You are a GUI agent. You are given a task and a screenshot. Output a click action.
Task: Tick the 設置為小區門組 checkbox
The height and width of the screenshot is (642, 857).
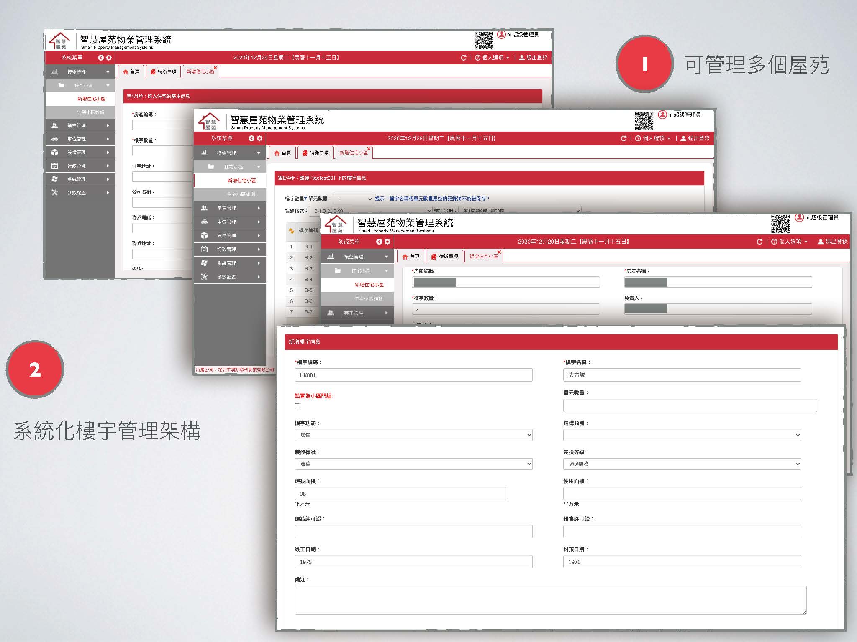pyautogui.click(x=298, y=406)
